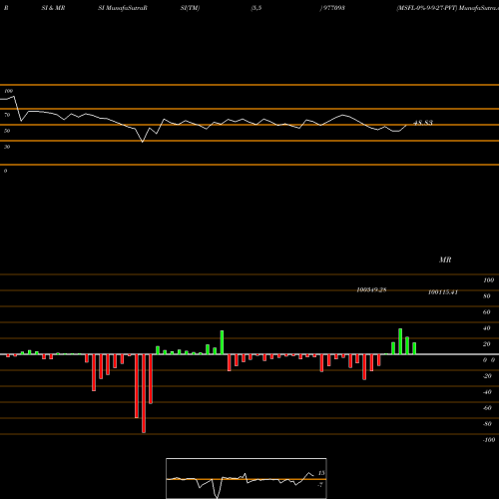Click the MR axis label '-80'

click(x=487, y=424)
